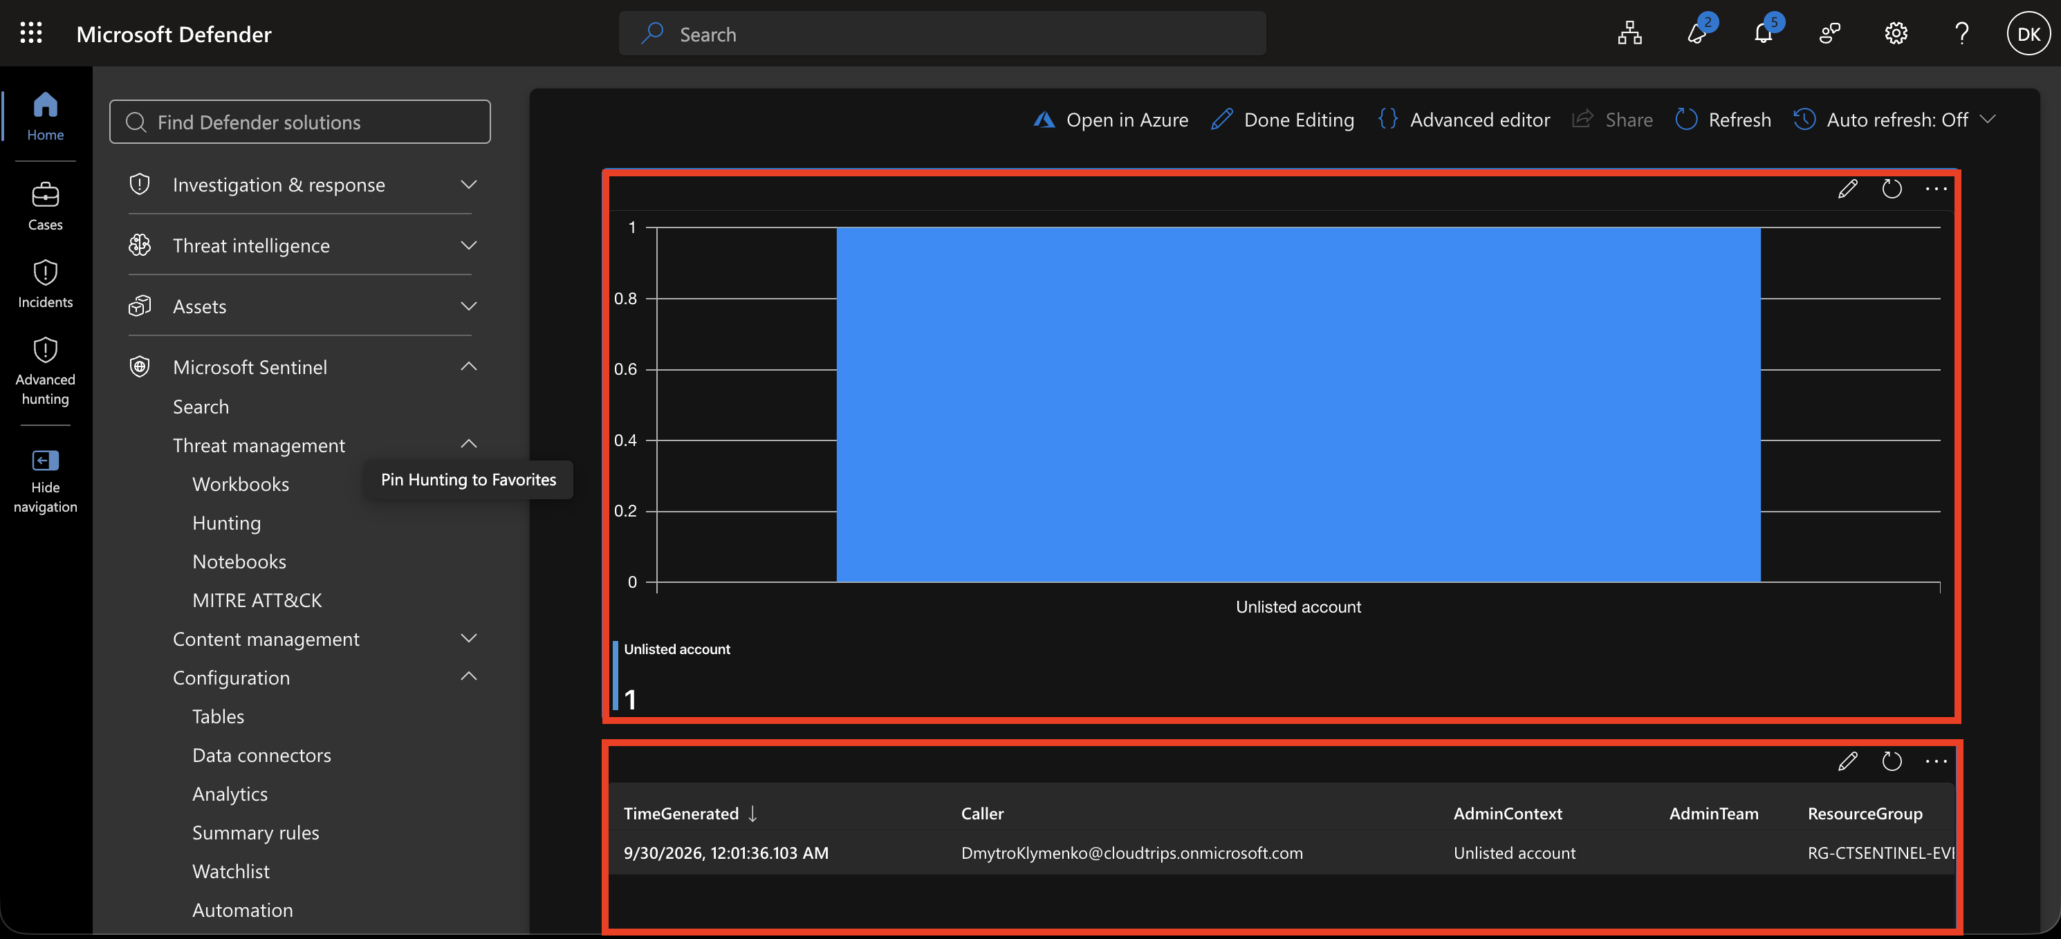
Task: Click Microsoft Defender title link
Action: click(x=174, y=34)
